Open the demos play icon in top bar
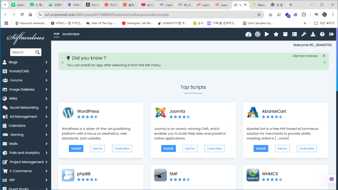The image size is (338, 190). point(267,34)
